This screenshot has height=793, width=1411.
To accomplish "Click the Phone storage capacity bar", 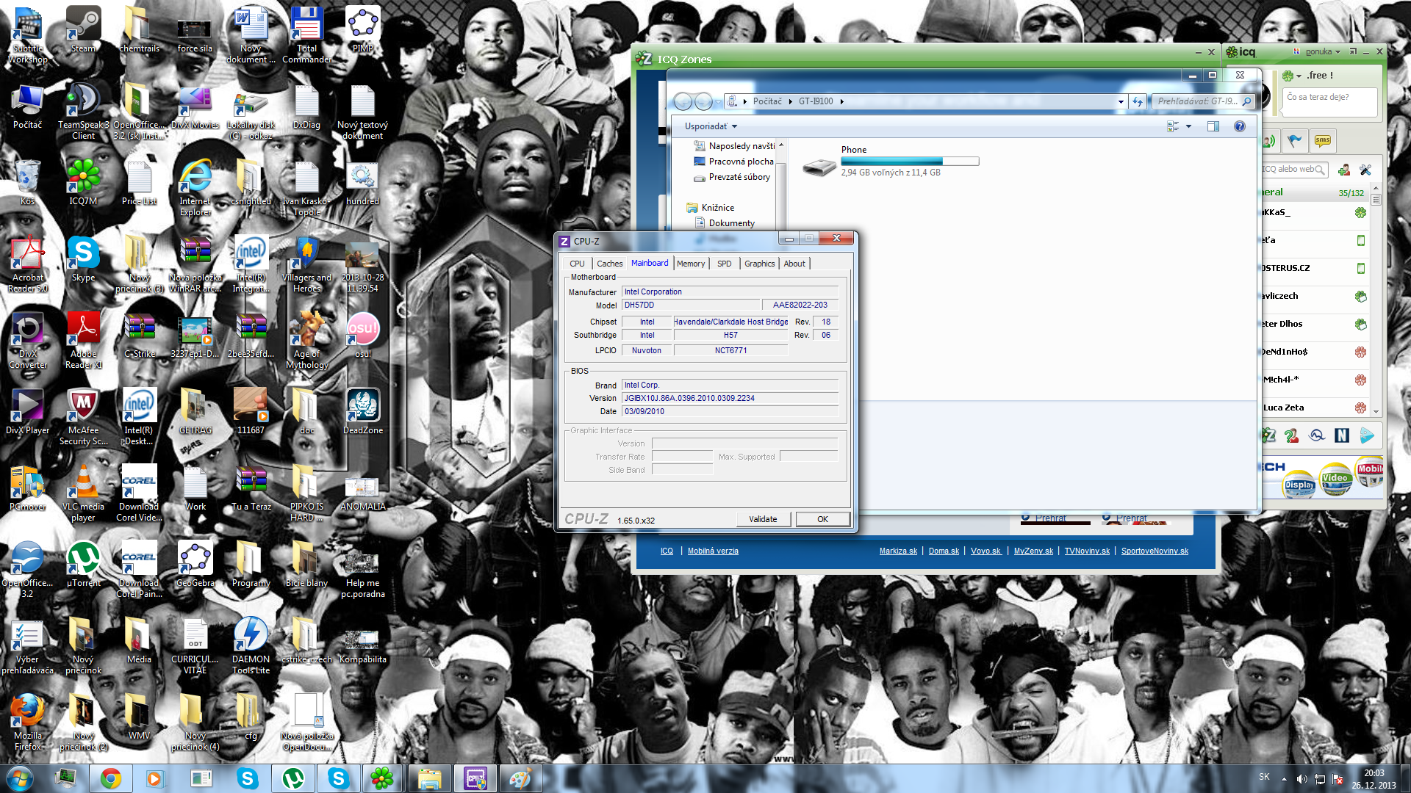I will (x=909, y=161).
